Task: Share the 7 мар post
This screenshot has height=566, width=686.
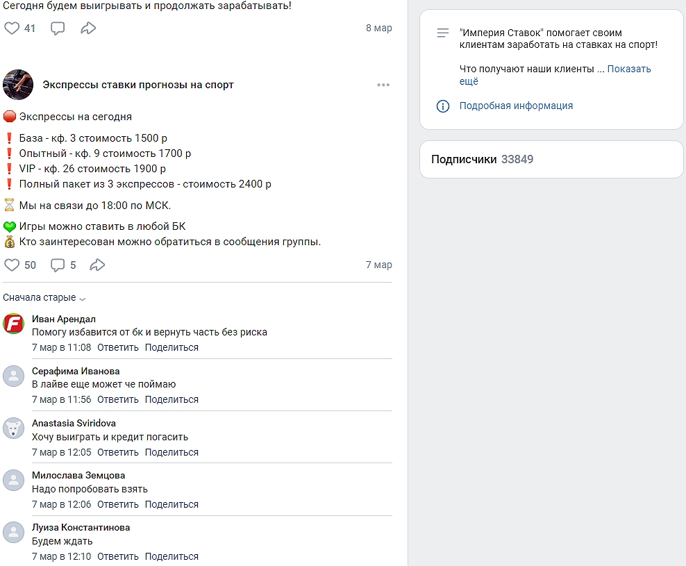Action: (98, 265)
